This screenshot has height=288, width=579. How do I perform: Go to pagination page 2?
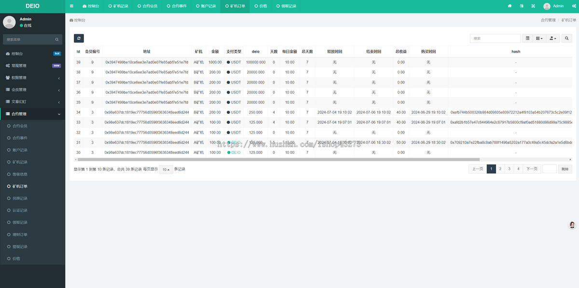[x=500, y=169]
